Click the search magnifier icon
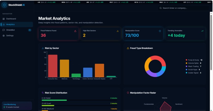Image resolution: width=213 pixels, height=111 pixels. [161, 8]
